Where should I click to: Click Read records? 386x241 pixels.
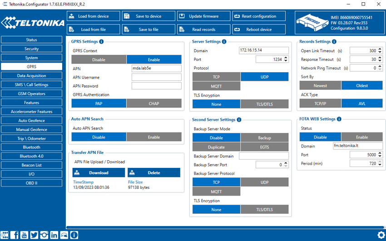pos(203,29)
